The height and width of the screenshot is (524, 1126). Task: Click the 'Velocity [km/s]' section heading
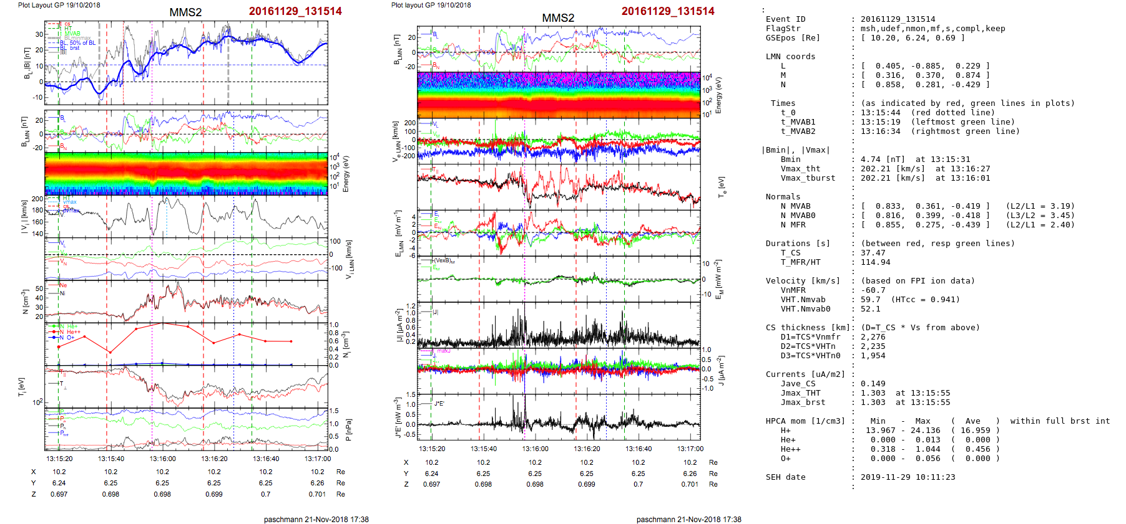803,281
